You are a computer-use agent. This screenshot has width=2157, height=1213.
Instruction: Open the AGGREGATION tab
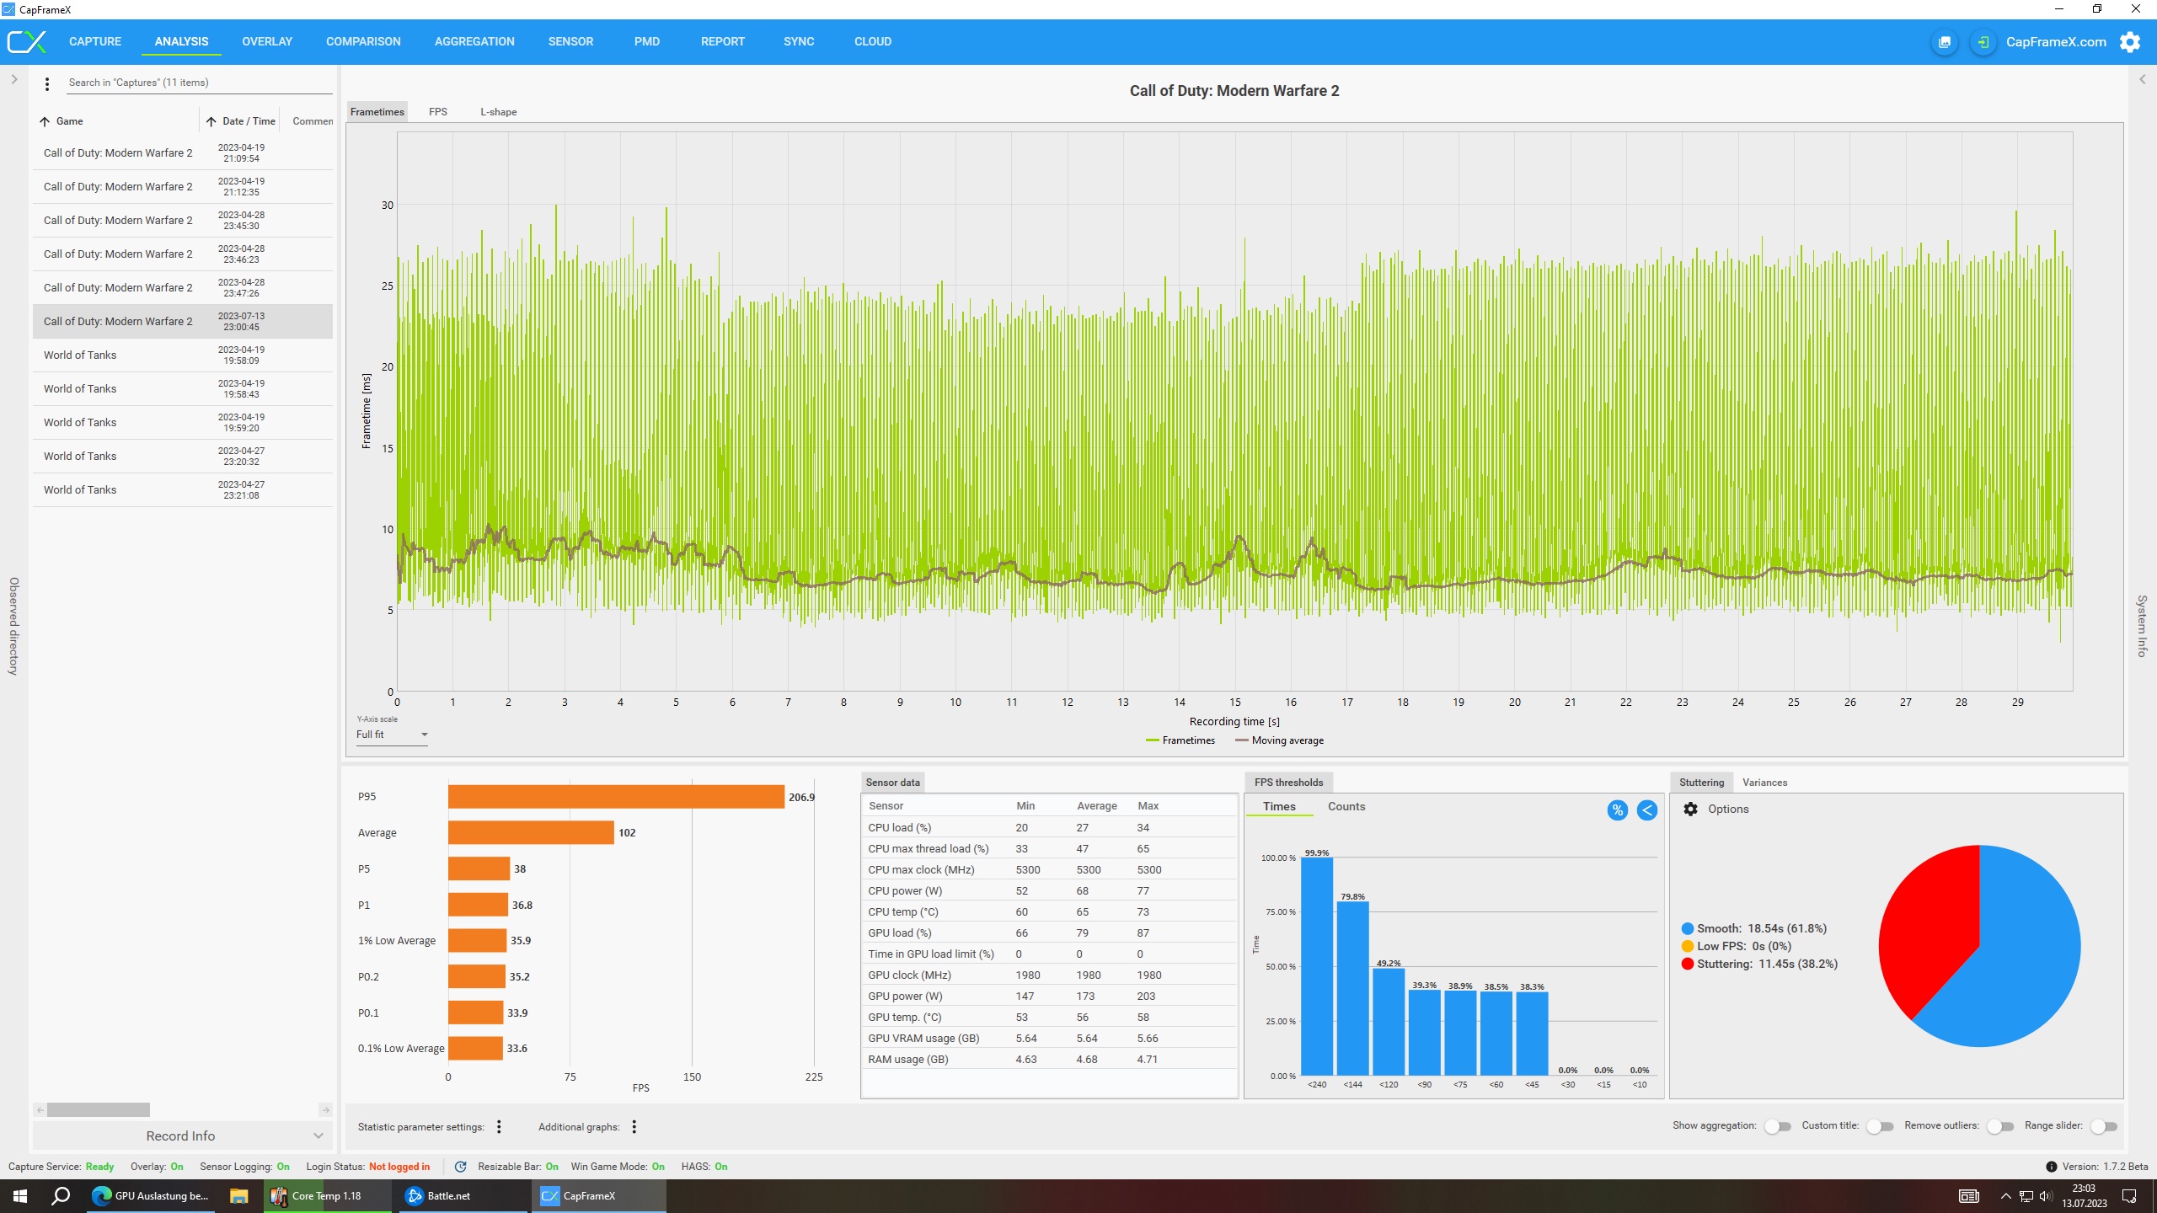click(x=474, y=41)
